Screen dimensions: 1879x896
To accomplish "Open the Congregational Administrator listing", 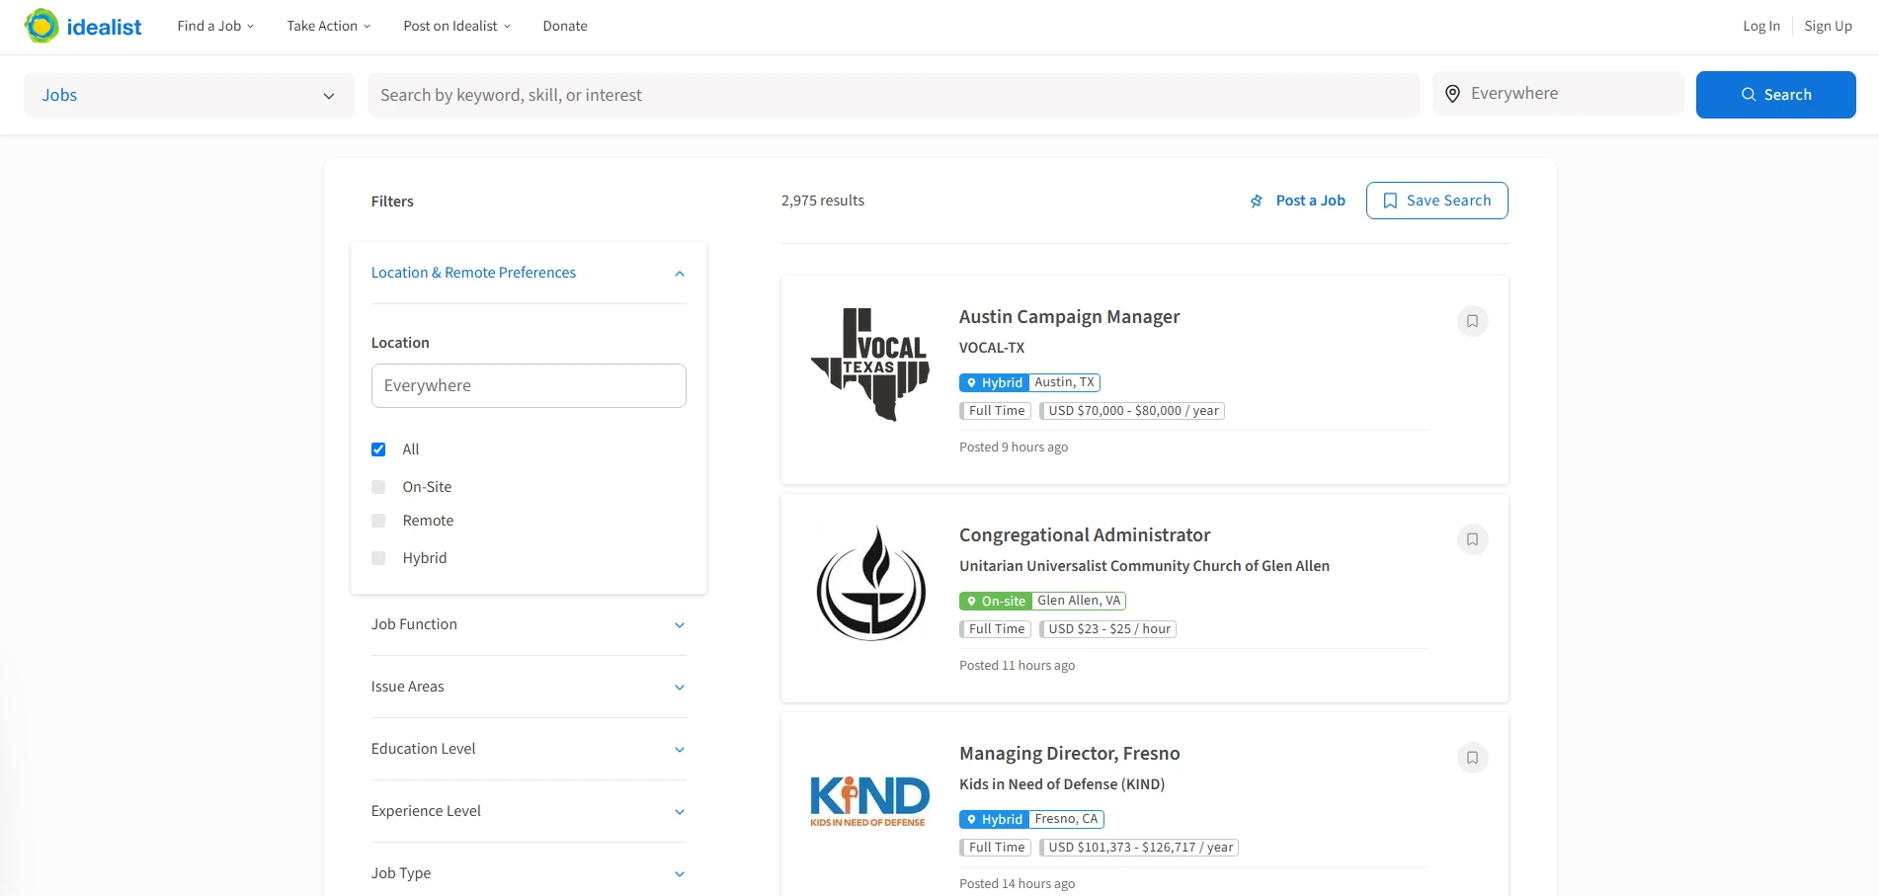I will [x=1085, y=534].
